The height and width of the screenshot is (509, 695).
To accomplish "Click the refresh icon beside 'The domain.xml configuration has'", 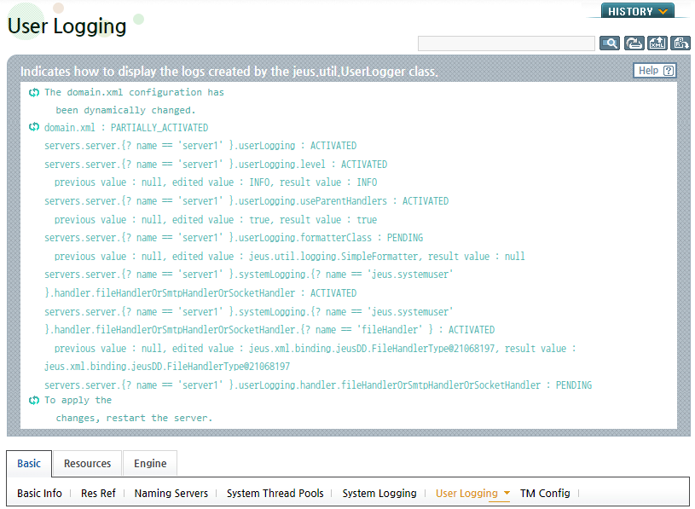I will click(x=34, y=92).
